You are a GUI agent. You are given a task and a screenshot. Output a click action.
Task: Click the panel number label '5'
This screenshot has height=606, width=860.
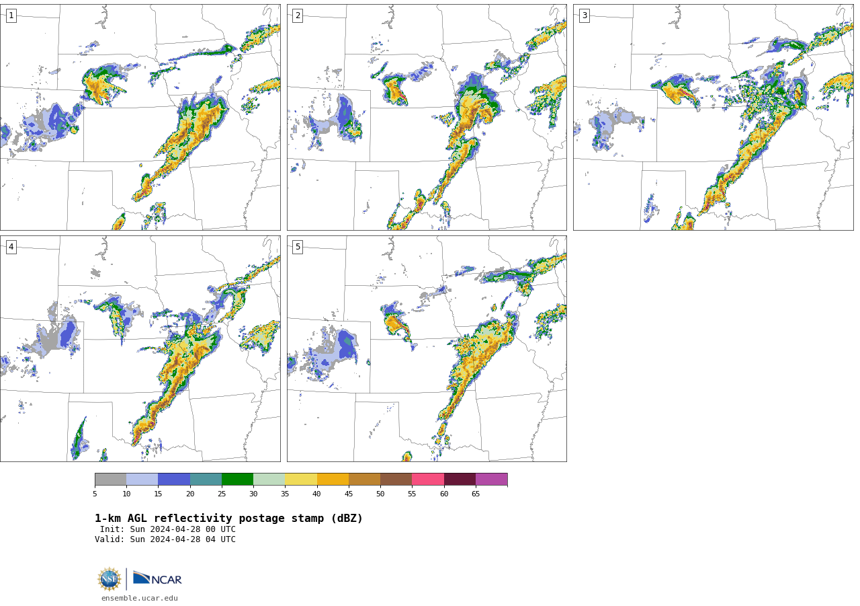point(298,247)
